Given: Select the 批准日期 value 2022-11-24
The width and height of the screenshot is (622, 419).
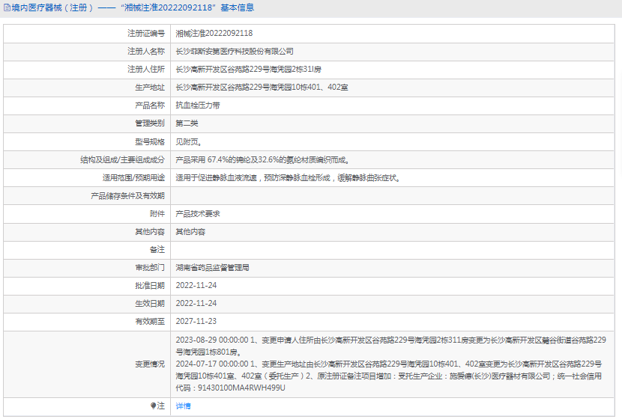Looking at the screenshot, I should tap(196, 286).
